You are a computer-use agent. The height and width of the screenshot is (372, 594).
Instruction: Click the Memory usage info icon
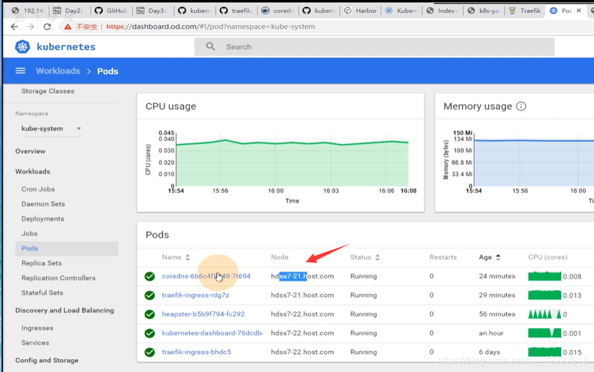coord(521,106)
